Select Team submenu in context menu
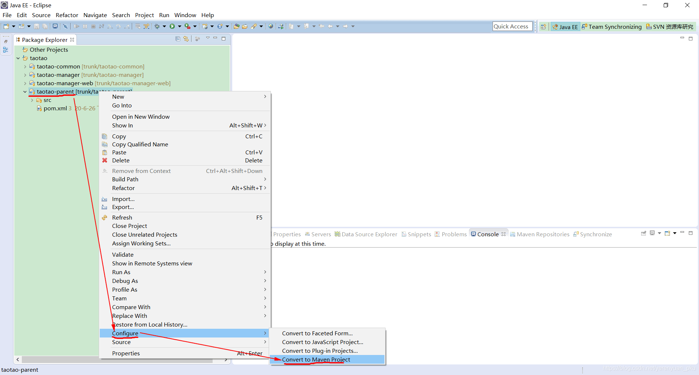Screen dimensions: 699x375 click(185, 298)
